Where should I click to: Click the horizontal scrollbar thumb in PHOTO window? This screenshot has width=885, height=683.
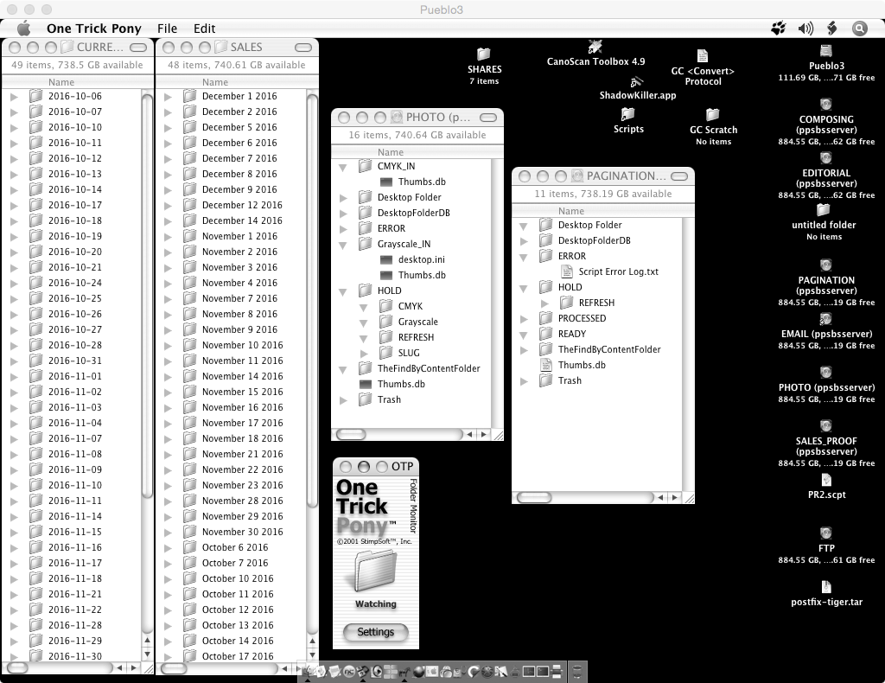351,435
